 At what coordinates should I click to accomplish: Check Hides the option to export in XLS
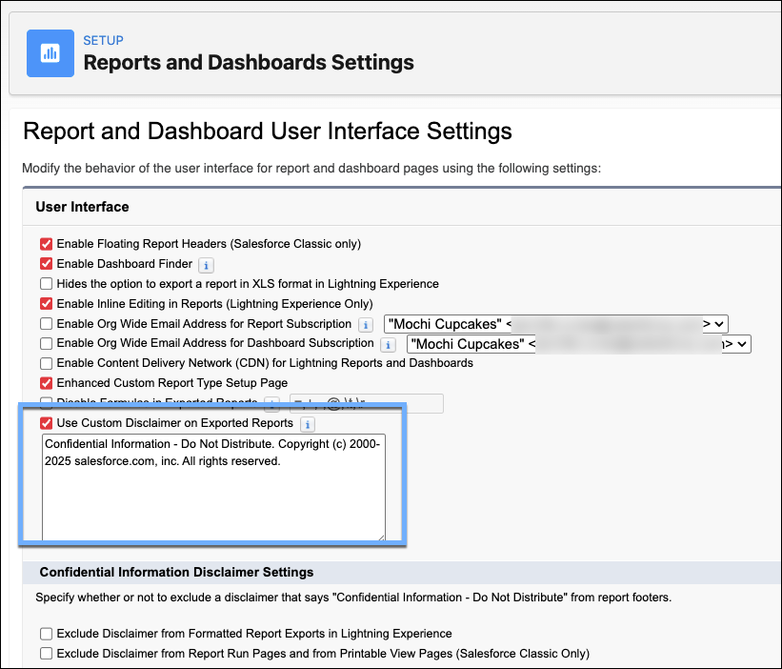(45, 284)
